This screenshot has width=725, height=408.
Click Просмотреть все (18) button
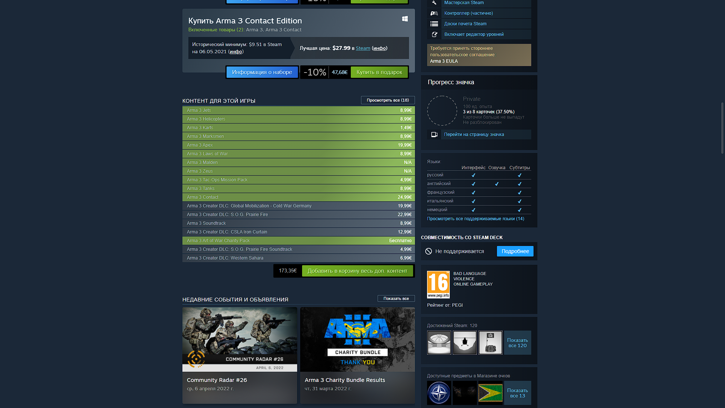388,100
